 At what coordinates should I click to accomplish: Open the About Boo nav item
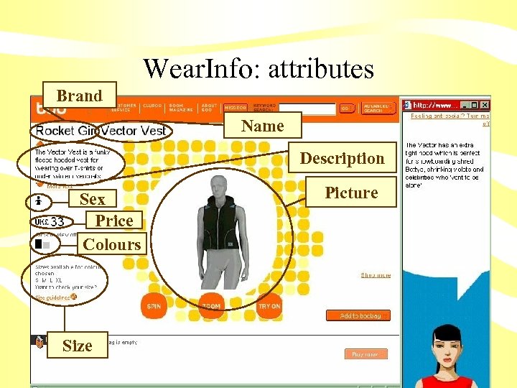click(209, 108)
